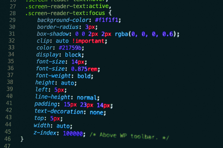Place cursor on background-color property
223x148 pixels.
[63, 20]
